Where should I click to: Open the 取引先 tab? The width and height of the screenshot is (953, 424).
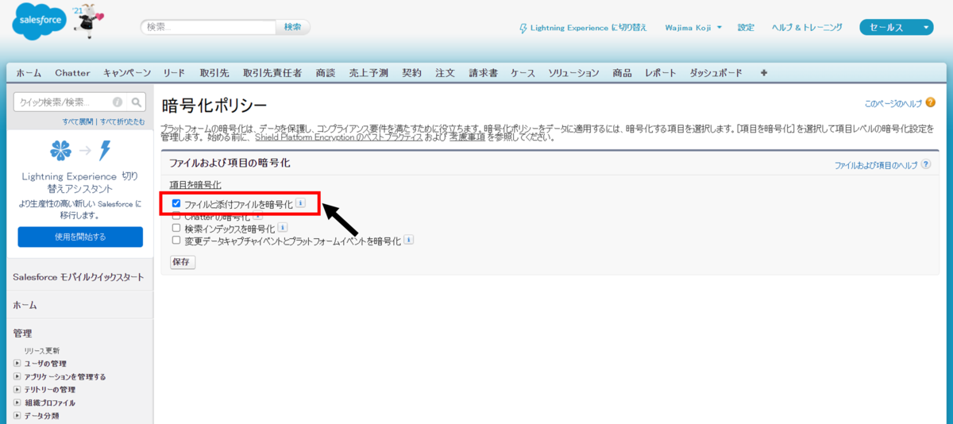tap(214, 73)
